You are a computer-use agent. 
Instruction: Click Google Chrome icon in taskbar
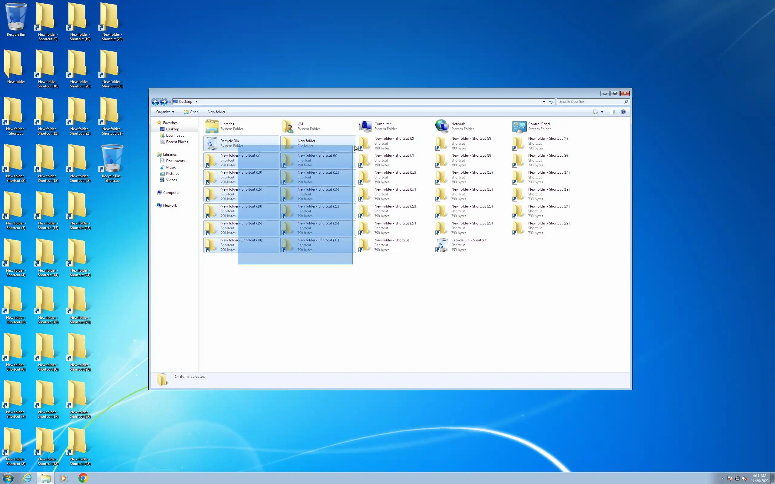click(x=83, y=478)
